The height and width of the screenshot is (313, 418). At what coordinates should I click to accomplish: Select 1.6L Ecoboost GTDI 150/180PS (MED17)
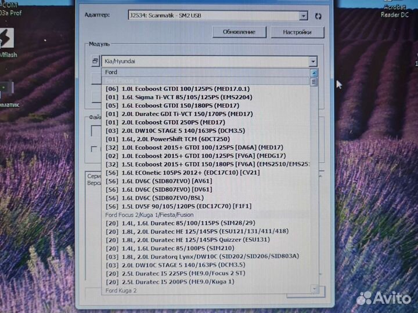206,105
